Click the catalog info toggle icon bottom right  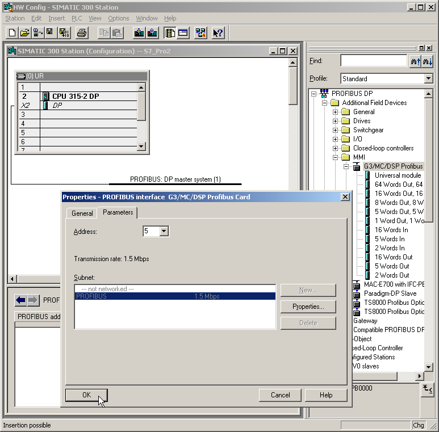(x=427, y=389)
